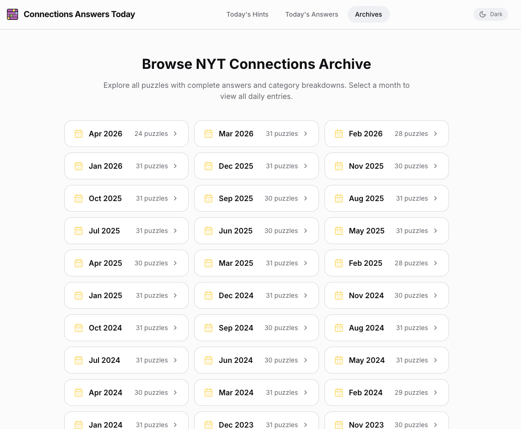This screenshot has width=521, height=429.
Task: Click the calendar icon on Jul 2024 card
Action: [79, 360]
